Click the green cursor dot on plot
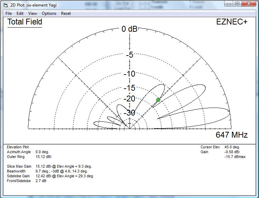Viewport: 259px width, 198px height. [x=158, y=100]
